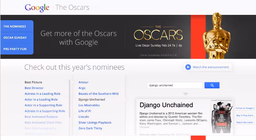This screenshot has width=256, height=140.
Task: Open Beasts of the Southern Wild
Action: (99, 94)
